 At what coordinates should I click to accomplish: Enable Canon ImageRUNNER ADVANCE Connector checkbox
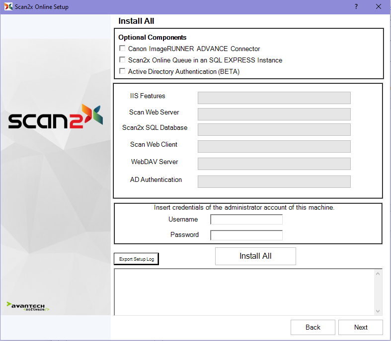(122, 49)
